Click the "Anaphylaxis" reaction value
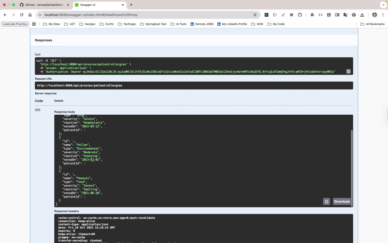The width and height of the screenshot is (388, 243). pyautogui.click(x=94, y=123)
